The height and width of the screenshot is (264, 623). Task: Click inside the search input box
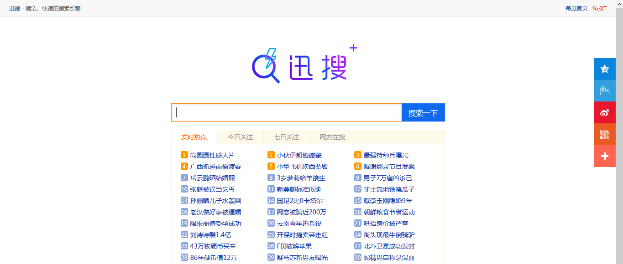point(283,112)
